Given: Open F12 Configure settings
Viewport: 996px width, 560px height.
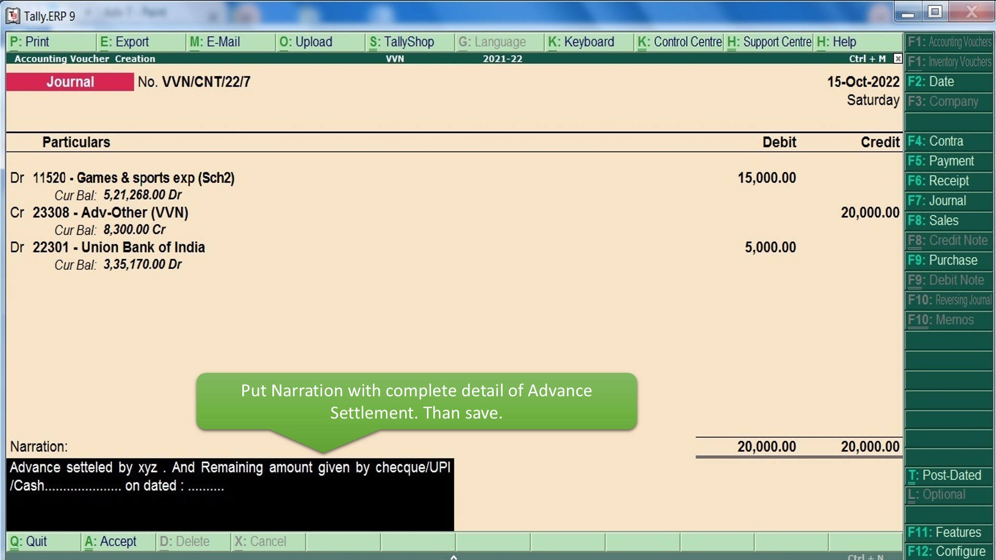Looking at the screenshot, I should 948,551.
